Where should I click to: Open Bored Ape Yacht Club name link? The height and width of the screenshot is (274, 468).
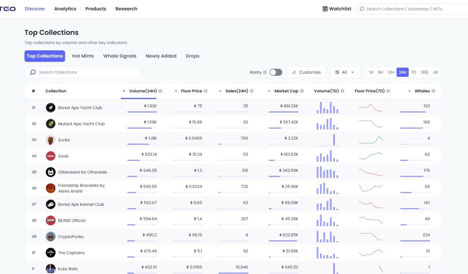click(x=80, y=108)
